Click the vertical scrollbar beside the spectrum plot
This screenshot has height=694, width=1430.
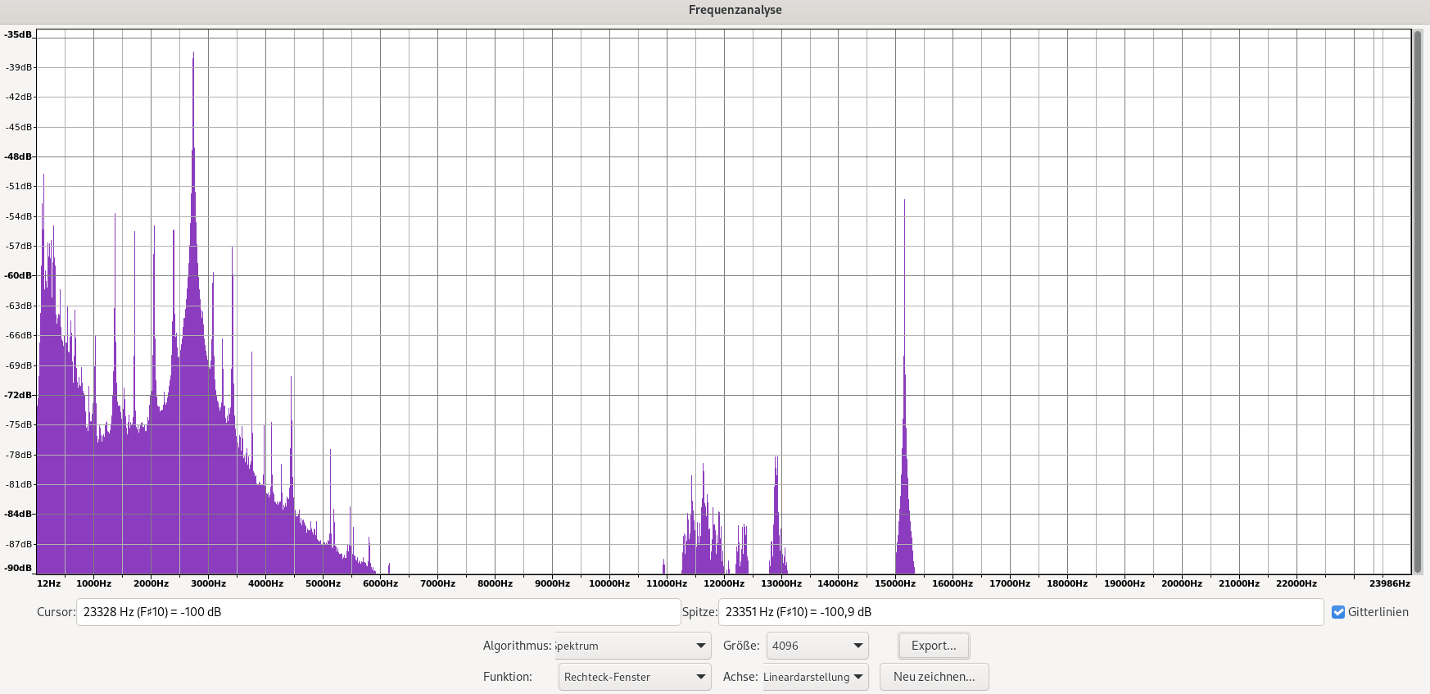point(1418,302)
